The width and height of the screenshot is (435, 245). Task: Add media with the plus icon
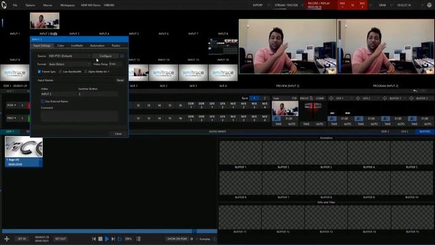click(x=7, y=239)
